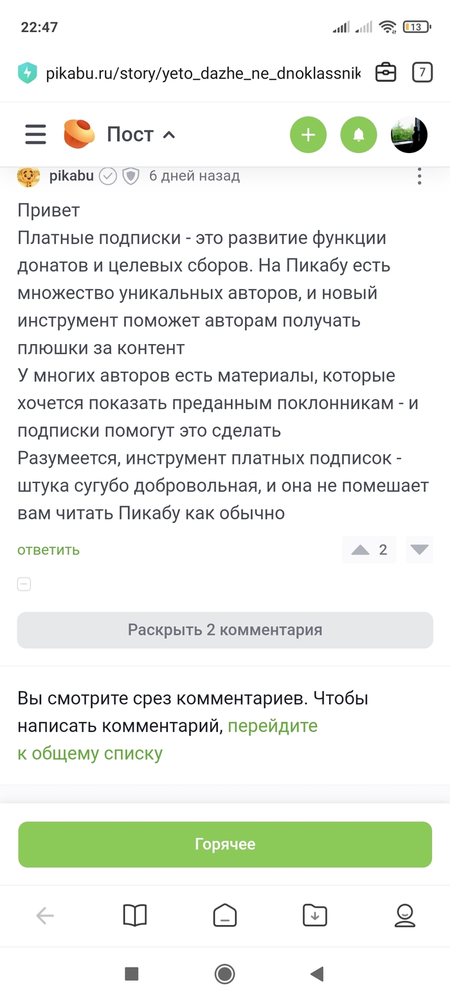Open the user profile avatar

410,134
